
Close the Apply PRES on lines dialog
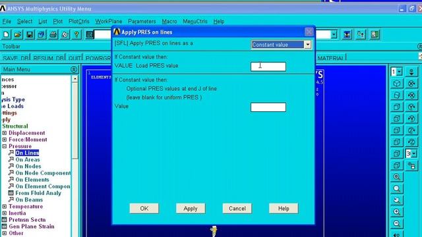tap(309, 32)
